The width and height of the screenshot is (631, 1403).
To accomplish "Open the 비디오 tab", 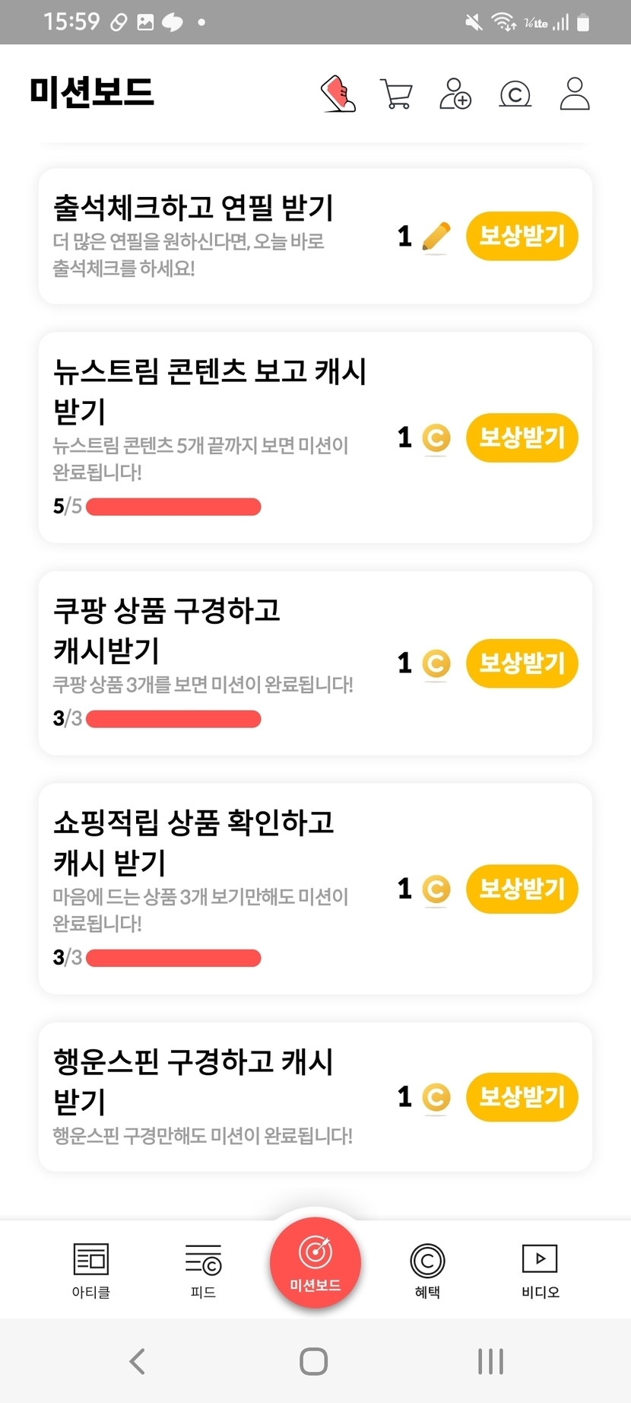I will pos(540,1270).
